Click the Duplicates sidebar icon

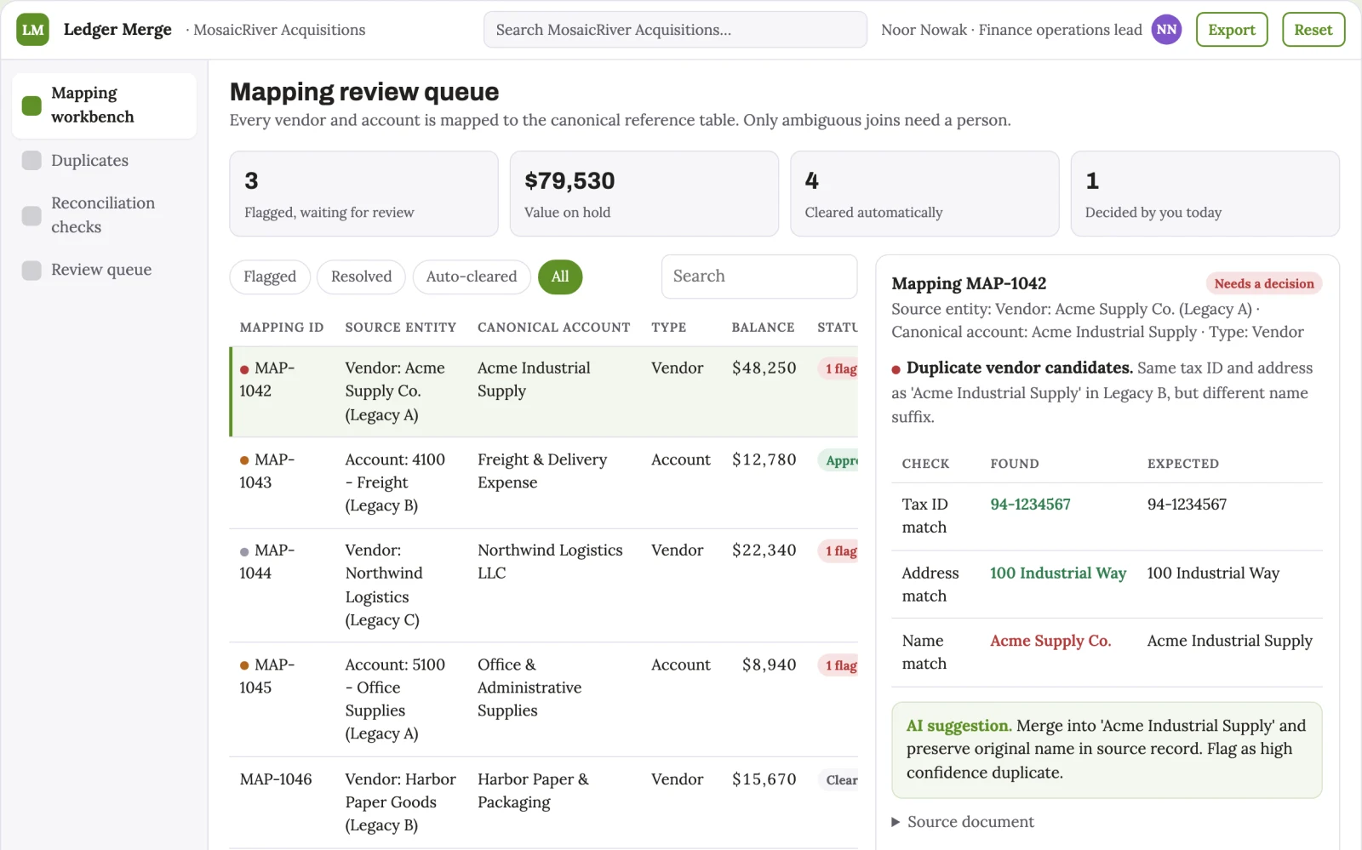tap(31, 161)
